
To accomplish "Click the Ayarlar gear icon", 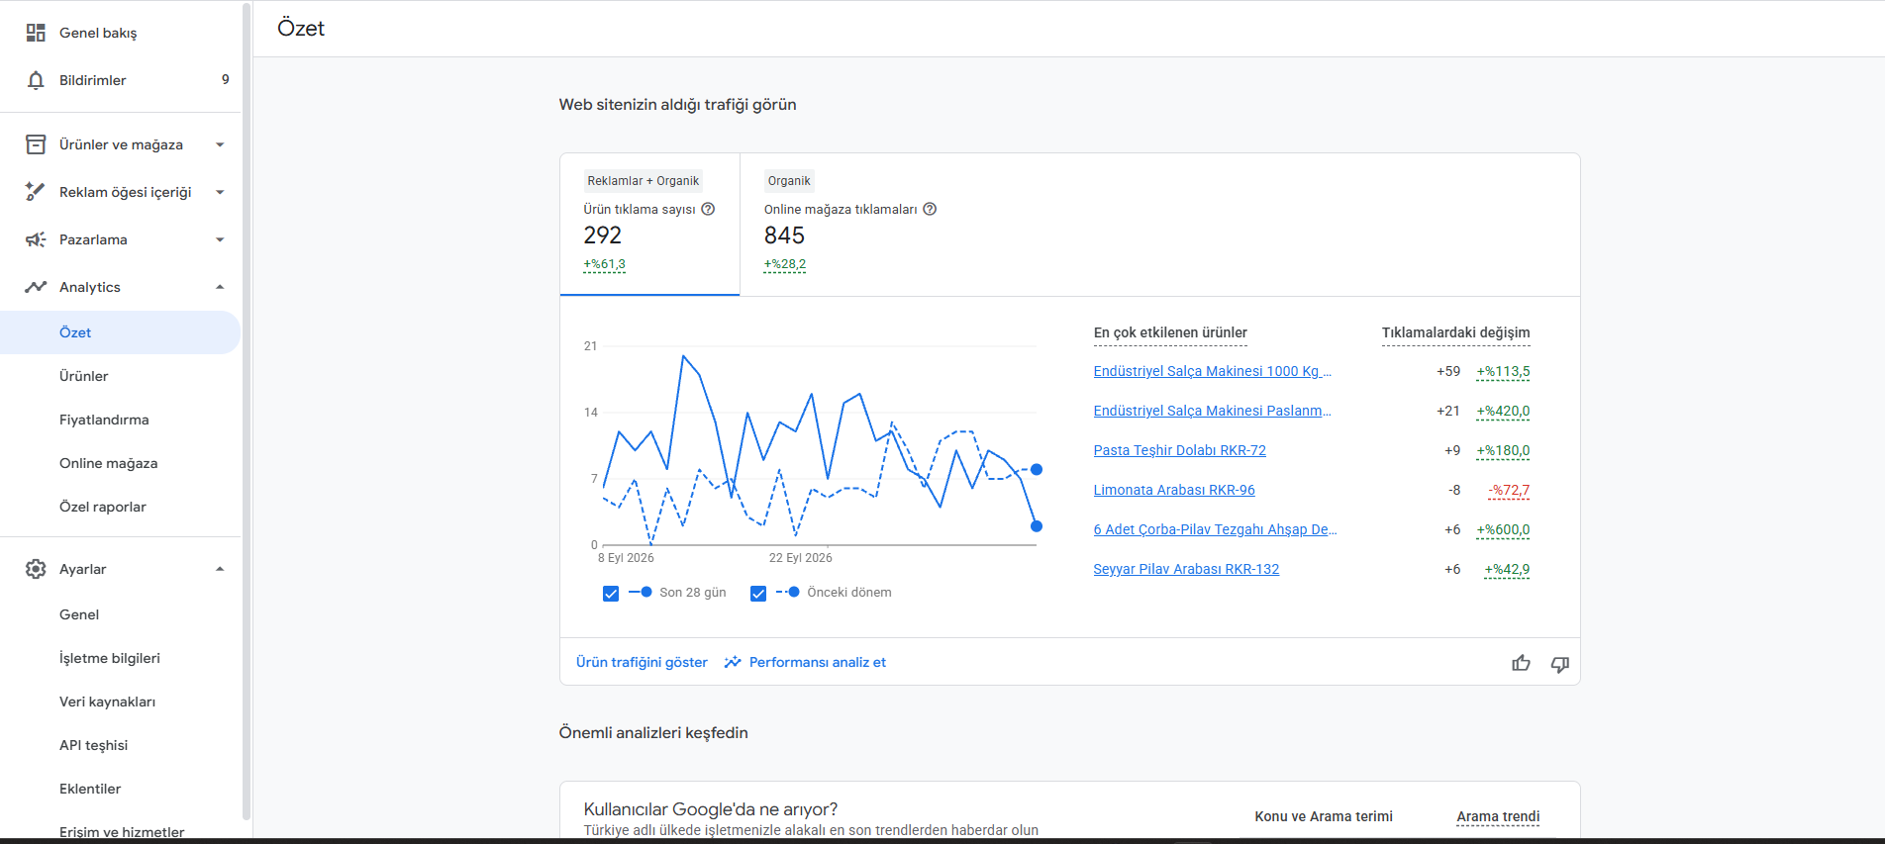I will (36, 569).
